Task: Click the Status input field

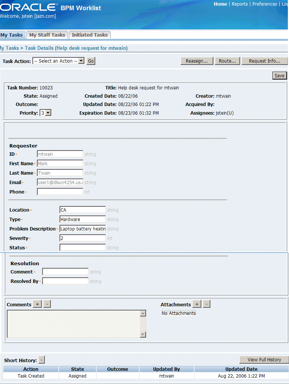Action: [x=82, y=247]
